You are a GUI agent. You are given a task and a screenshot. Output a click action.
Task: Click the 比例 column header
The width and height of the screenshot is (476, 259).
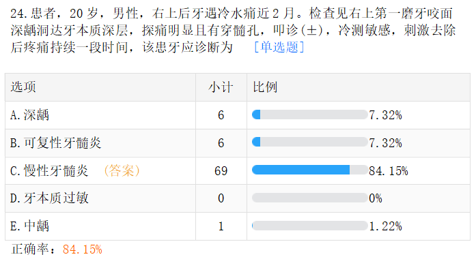coord(265,87)
